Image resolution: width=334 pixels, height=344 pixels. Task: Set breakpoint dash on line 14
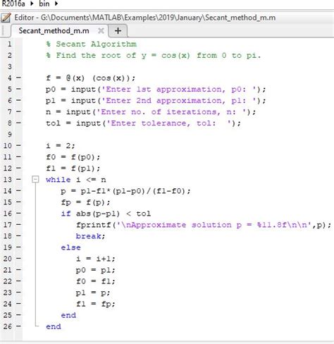tap(18, 190)
